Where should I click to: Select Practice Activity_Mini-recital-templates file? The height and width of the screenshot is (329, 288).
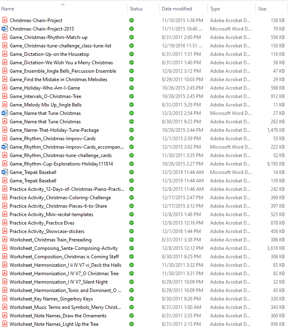51,215
